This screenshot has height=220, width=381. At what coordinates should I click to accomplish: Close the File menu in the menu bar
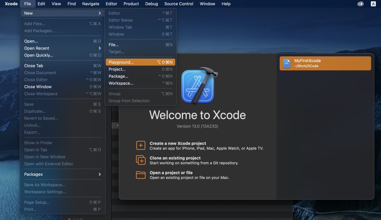28,4
